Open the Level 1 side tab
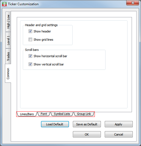This screenshot has height=146, width=141. click(x=8, y=40)
